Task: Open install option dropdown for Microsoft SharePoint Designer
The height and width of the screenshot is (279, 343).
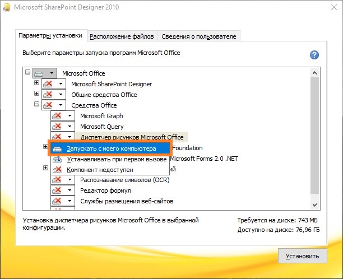Action: pyautogui.click(x=54, y=83)
